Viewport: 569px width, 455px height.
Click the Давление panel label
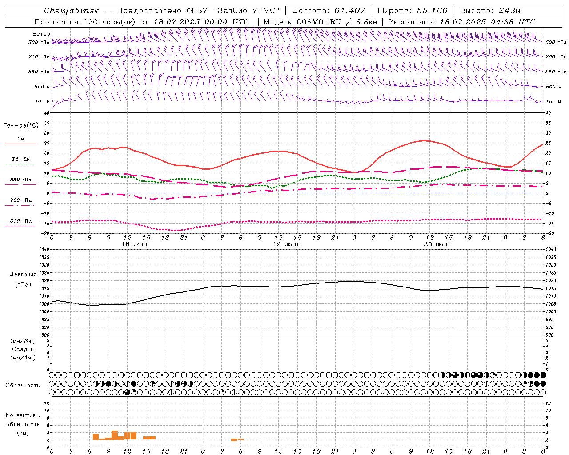point(23,275)
